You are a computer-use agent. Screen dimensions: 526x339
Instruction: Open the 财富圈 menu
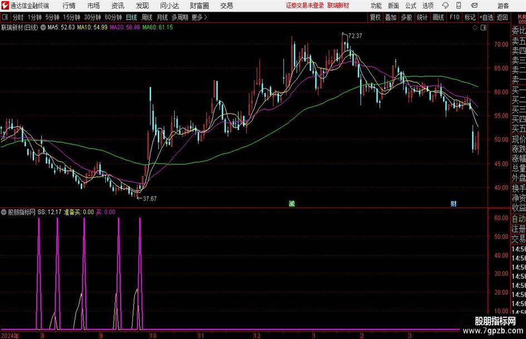(x=199, y=6)
